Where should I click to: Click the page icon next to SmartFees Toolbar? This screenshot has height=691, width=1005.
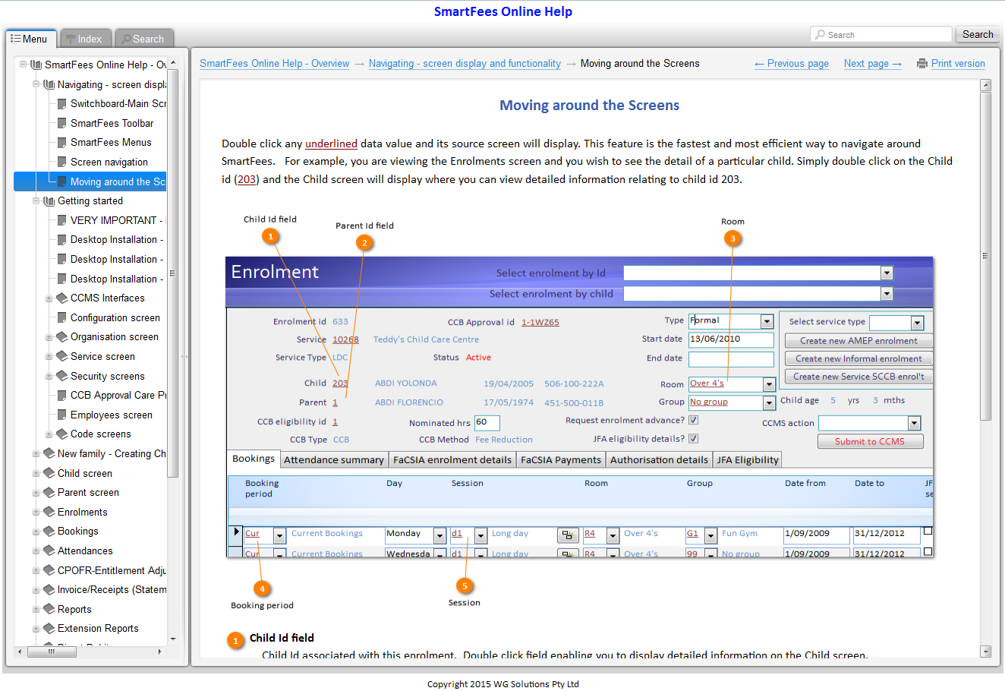click(x=61, y=123)
